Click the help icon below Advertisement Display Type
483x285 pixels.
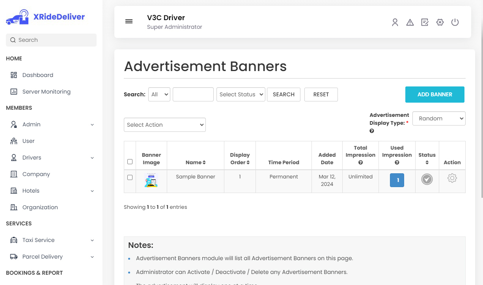pyautogui.click(x=371, y=131)
